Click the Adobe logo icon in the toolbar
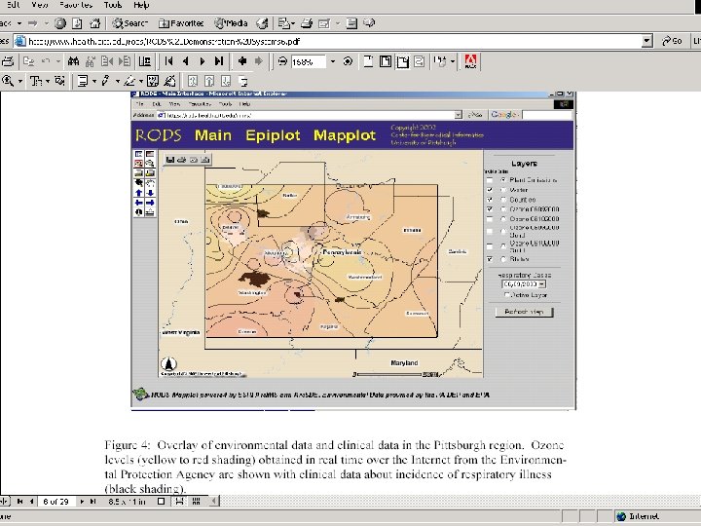This screenshot has height=526, width=701. coord(471,61)
